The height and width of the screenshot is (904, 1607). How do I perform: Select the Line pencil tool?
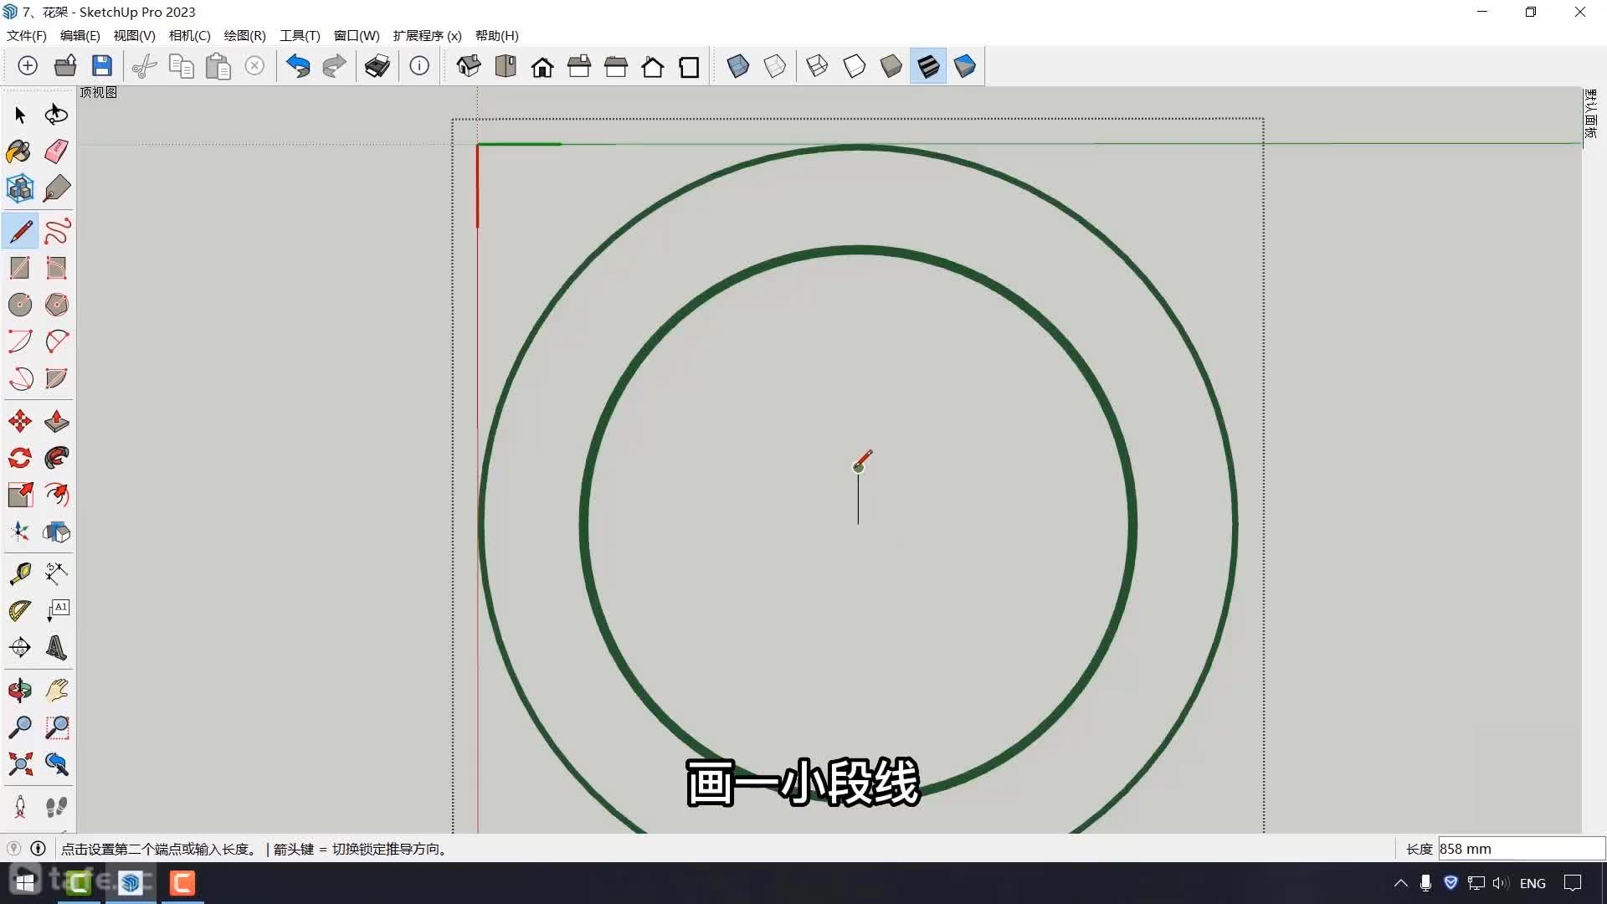[20, 230]
